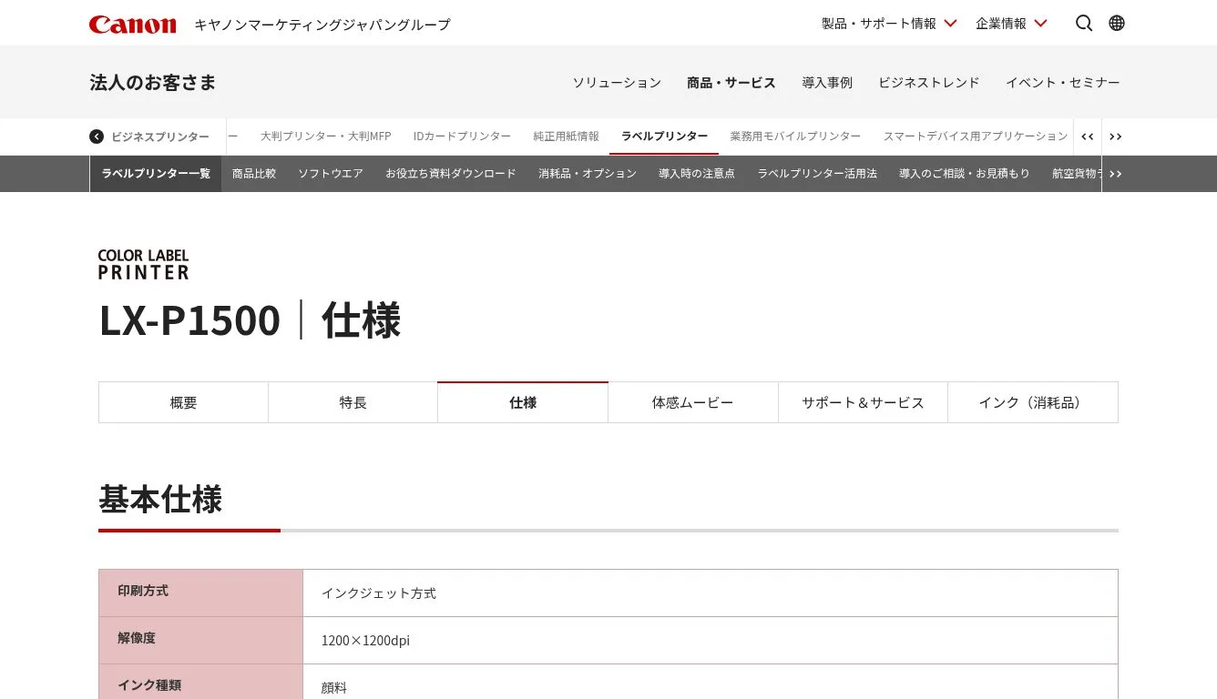This screenshot has width=1217, height=699.
Task: Open ラベルプリンター活用法 link
Action: (817, 174)
